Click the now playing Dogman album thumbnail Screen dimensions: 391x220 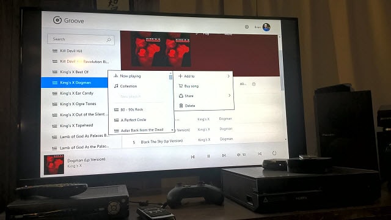(54, 164)
